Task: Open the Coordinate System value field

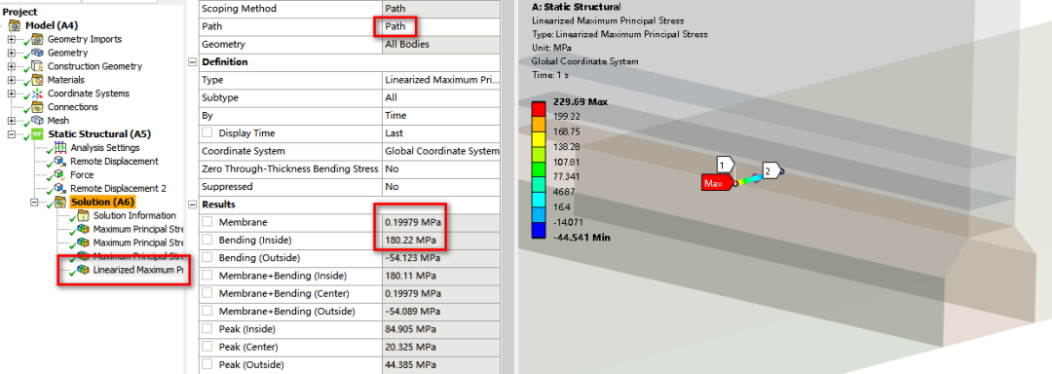Action: (441, 152)
